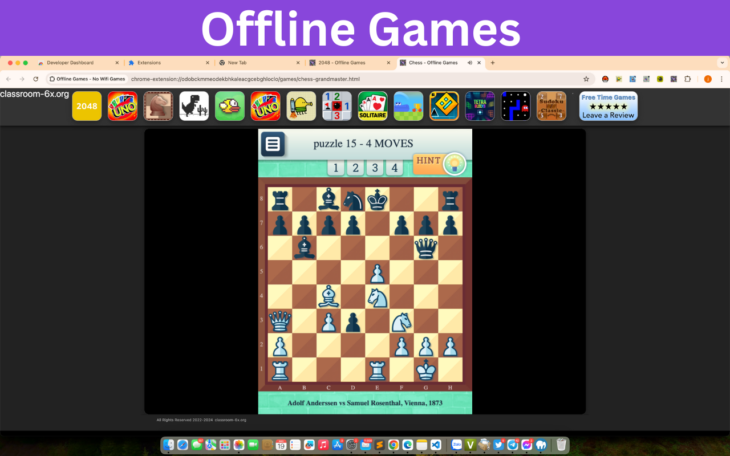Launch the Dino runner game icon
The width and height of the screenshot is (730, 456).
194,106
